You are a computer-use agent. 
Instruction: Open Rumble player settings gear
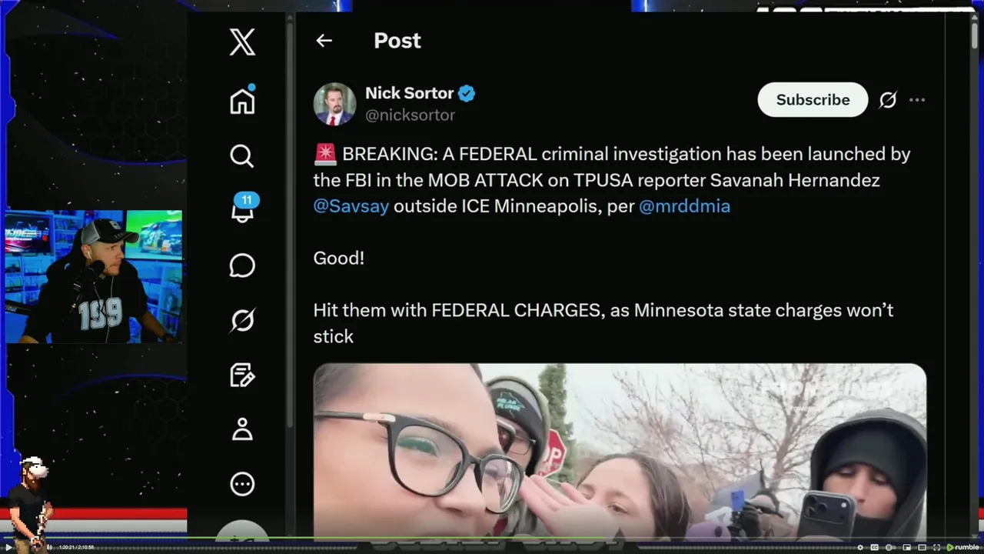pyautogui.click(x=860, y=547)
